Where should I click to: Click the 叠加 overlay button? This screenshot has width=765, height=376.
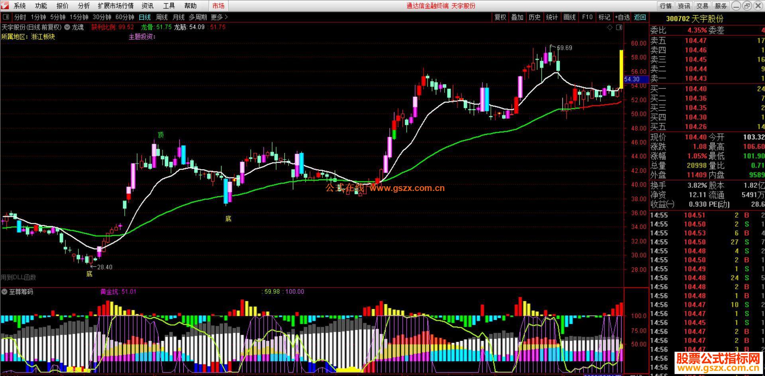point(517,17)
